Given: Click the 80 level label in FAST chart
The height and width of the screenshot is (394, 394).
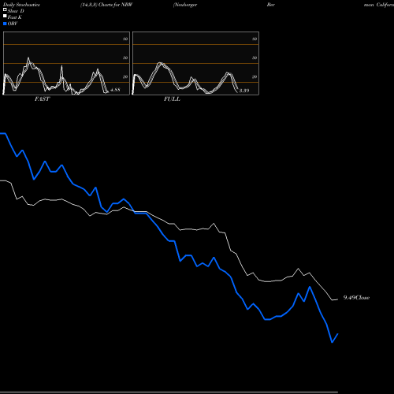Looking at the screenshot, I should tap(125, 39).
